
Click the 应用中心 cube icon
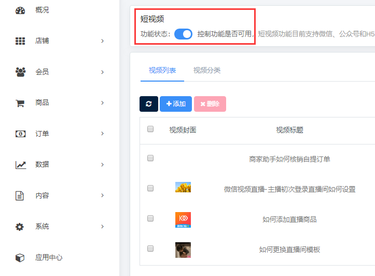tap(20, 258)
